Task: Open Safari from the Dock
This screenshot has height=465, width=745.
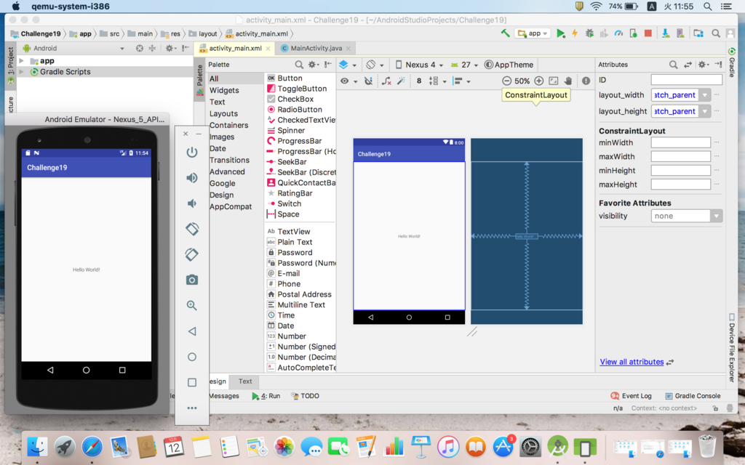Action: [92, 447]
